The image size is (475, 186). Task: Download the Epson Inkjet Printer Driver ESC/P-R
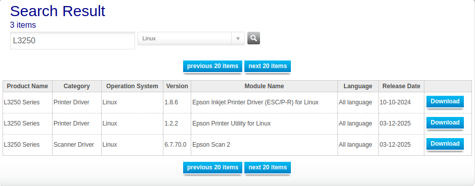(445, 101)
